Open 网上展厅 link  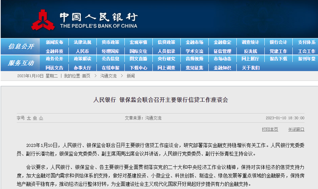click(250, 59)
